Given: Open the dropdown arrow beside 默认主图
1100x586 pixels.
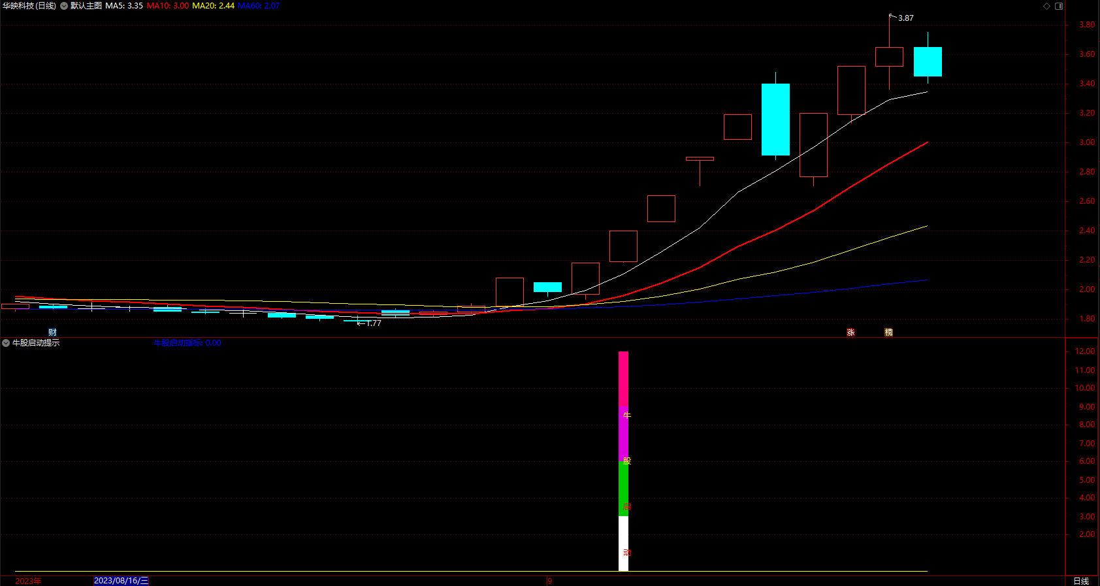Looking at the screenshot, I should click(64, 6).
